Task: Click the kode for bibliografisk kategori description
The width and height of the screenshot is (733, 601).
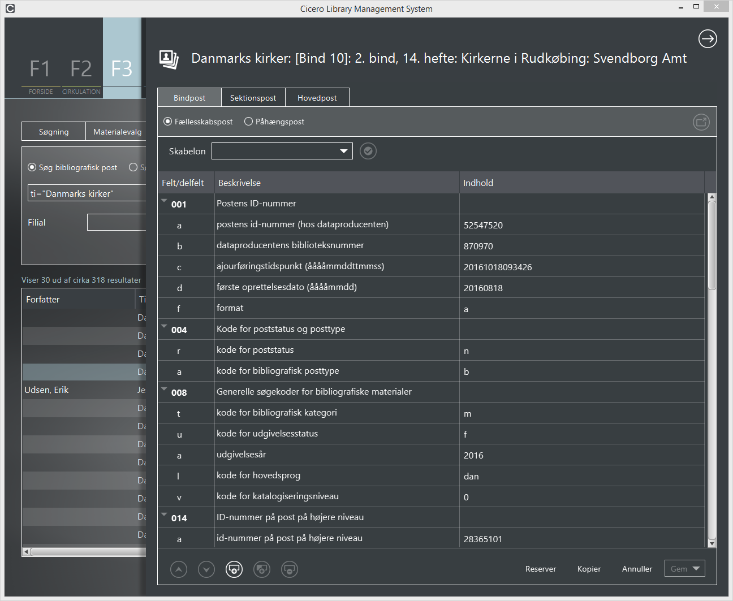Action: coord(277,413)
